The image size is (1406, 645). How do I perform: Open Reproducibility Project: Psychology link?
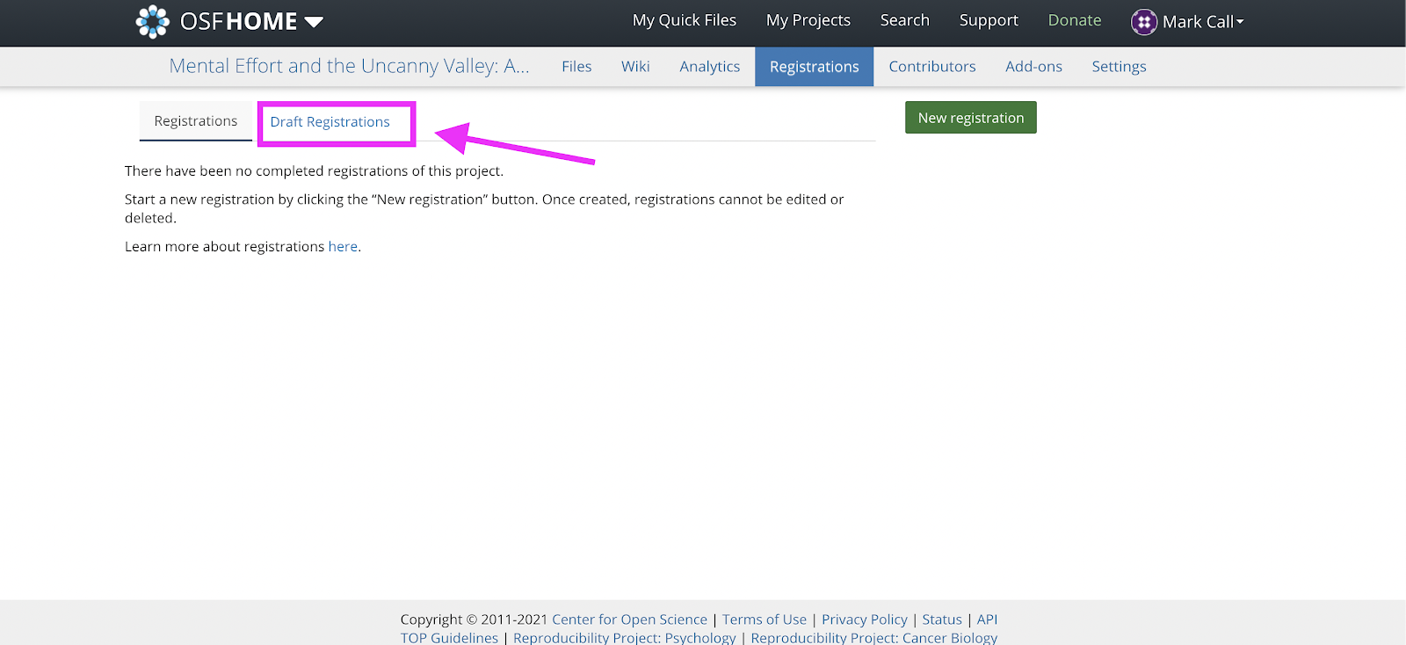click(625, 637)
